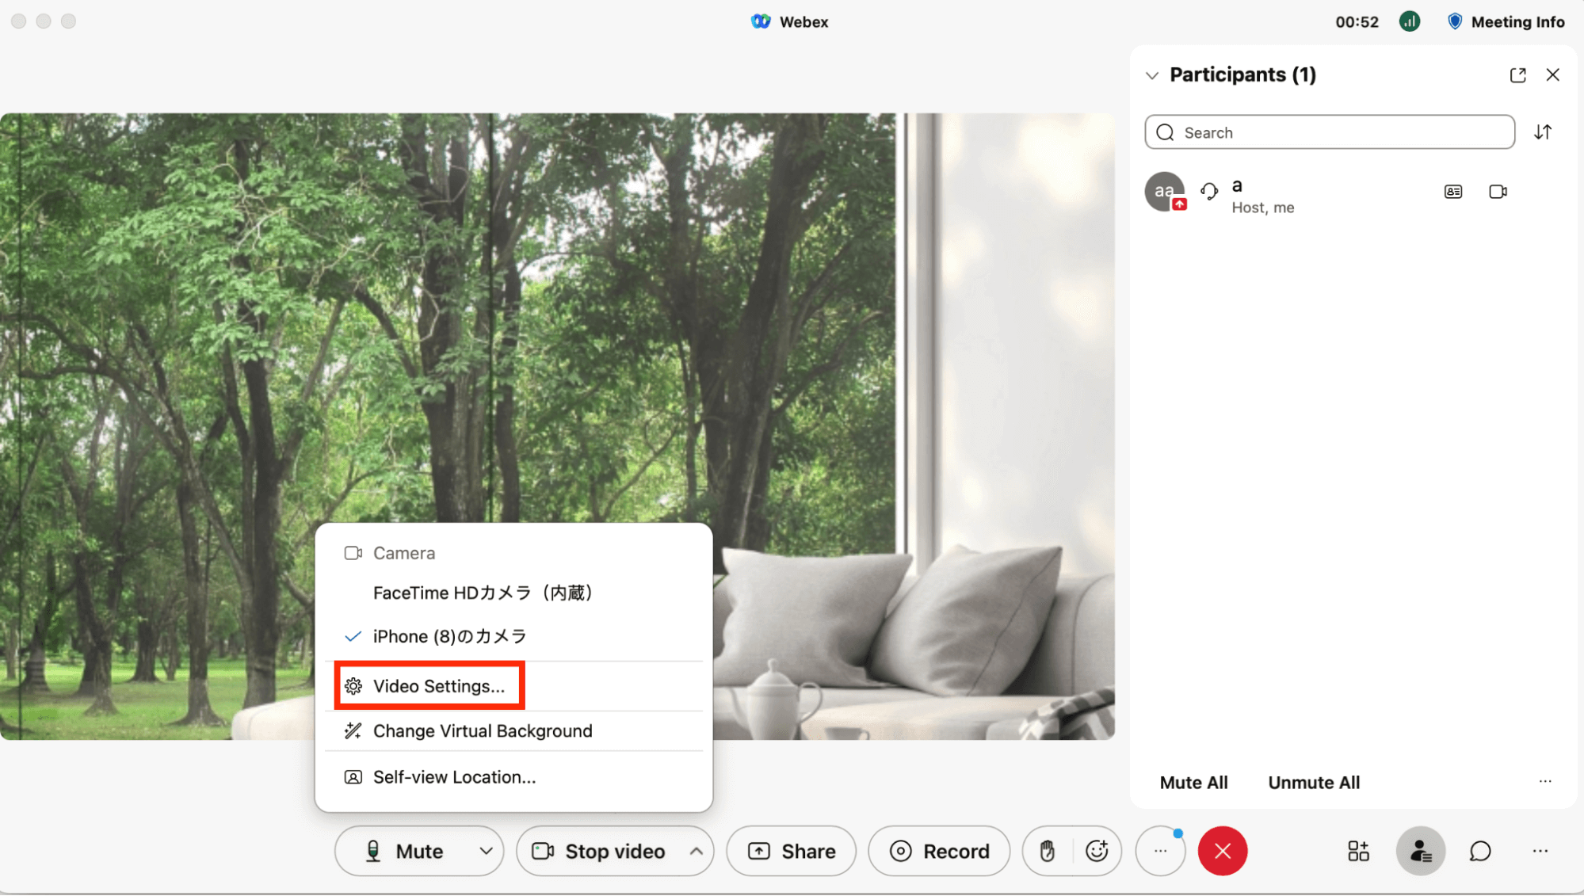1584x896 pixels.
Task: Click the Search participants input field
Action: (x=1330, y=132)
